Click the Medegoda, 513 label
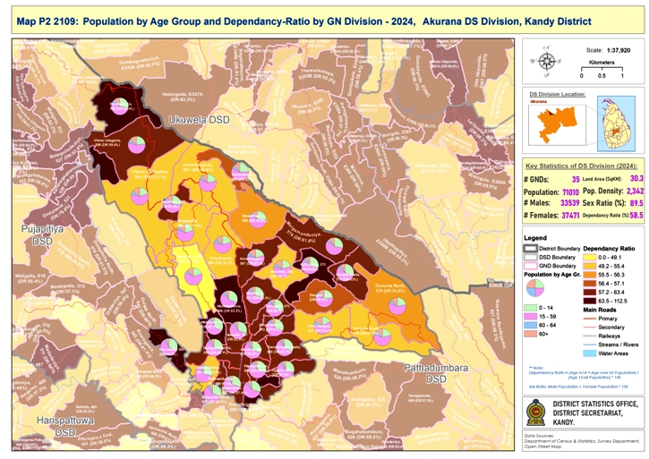Viewport: 649px width, 459px height. click(67, 289)
